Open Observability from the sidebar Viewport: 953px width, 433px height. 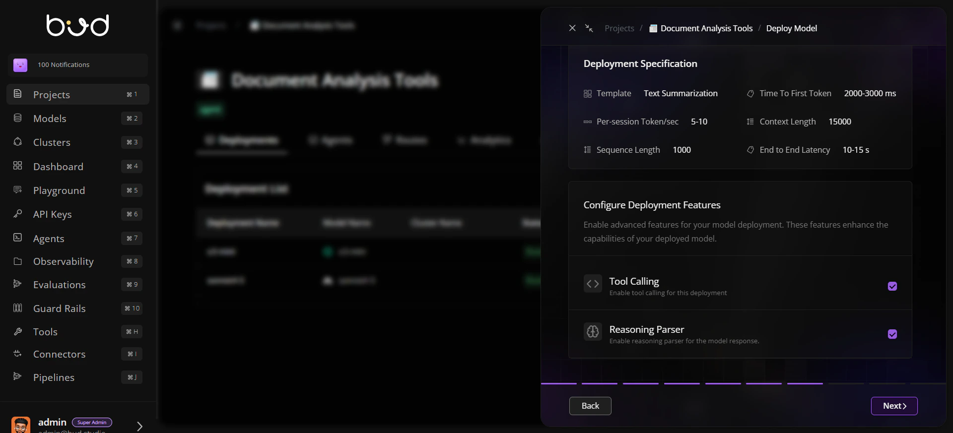78,261
